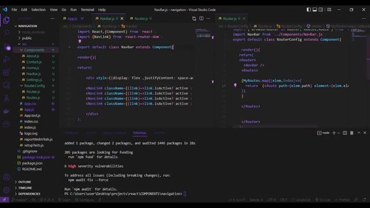Click the VS Code logo icon
The image size is (370, 208).
click(5, 10)
